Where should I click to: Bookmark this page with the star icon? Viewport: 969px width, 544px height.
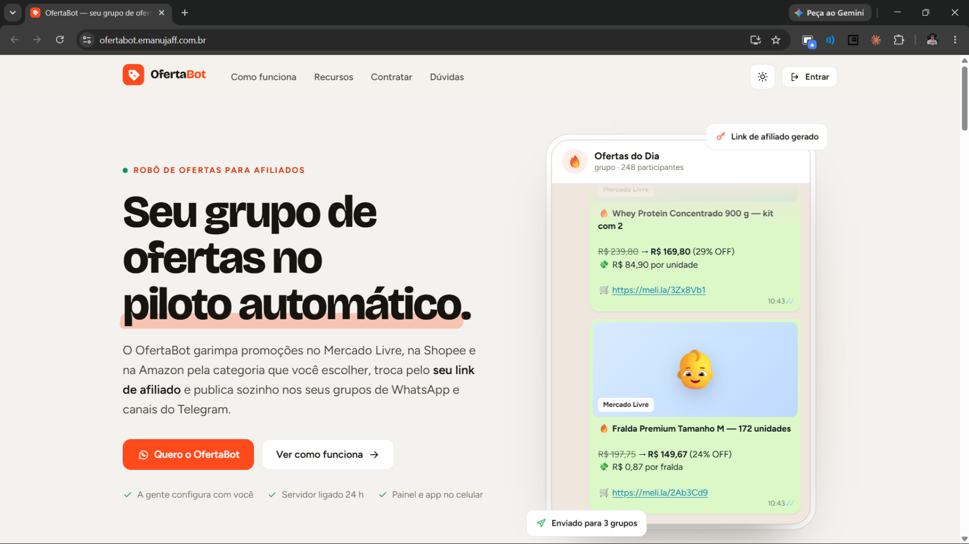click(x=776, y=40)
